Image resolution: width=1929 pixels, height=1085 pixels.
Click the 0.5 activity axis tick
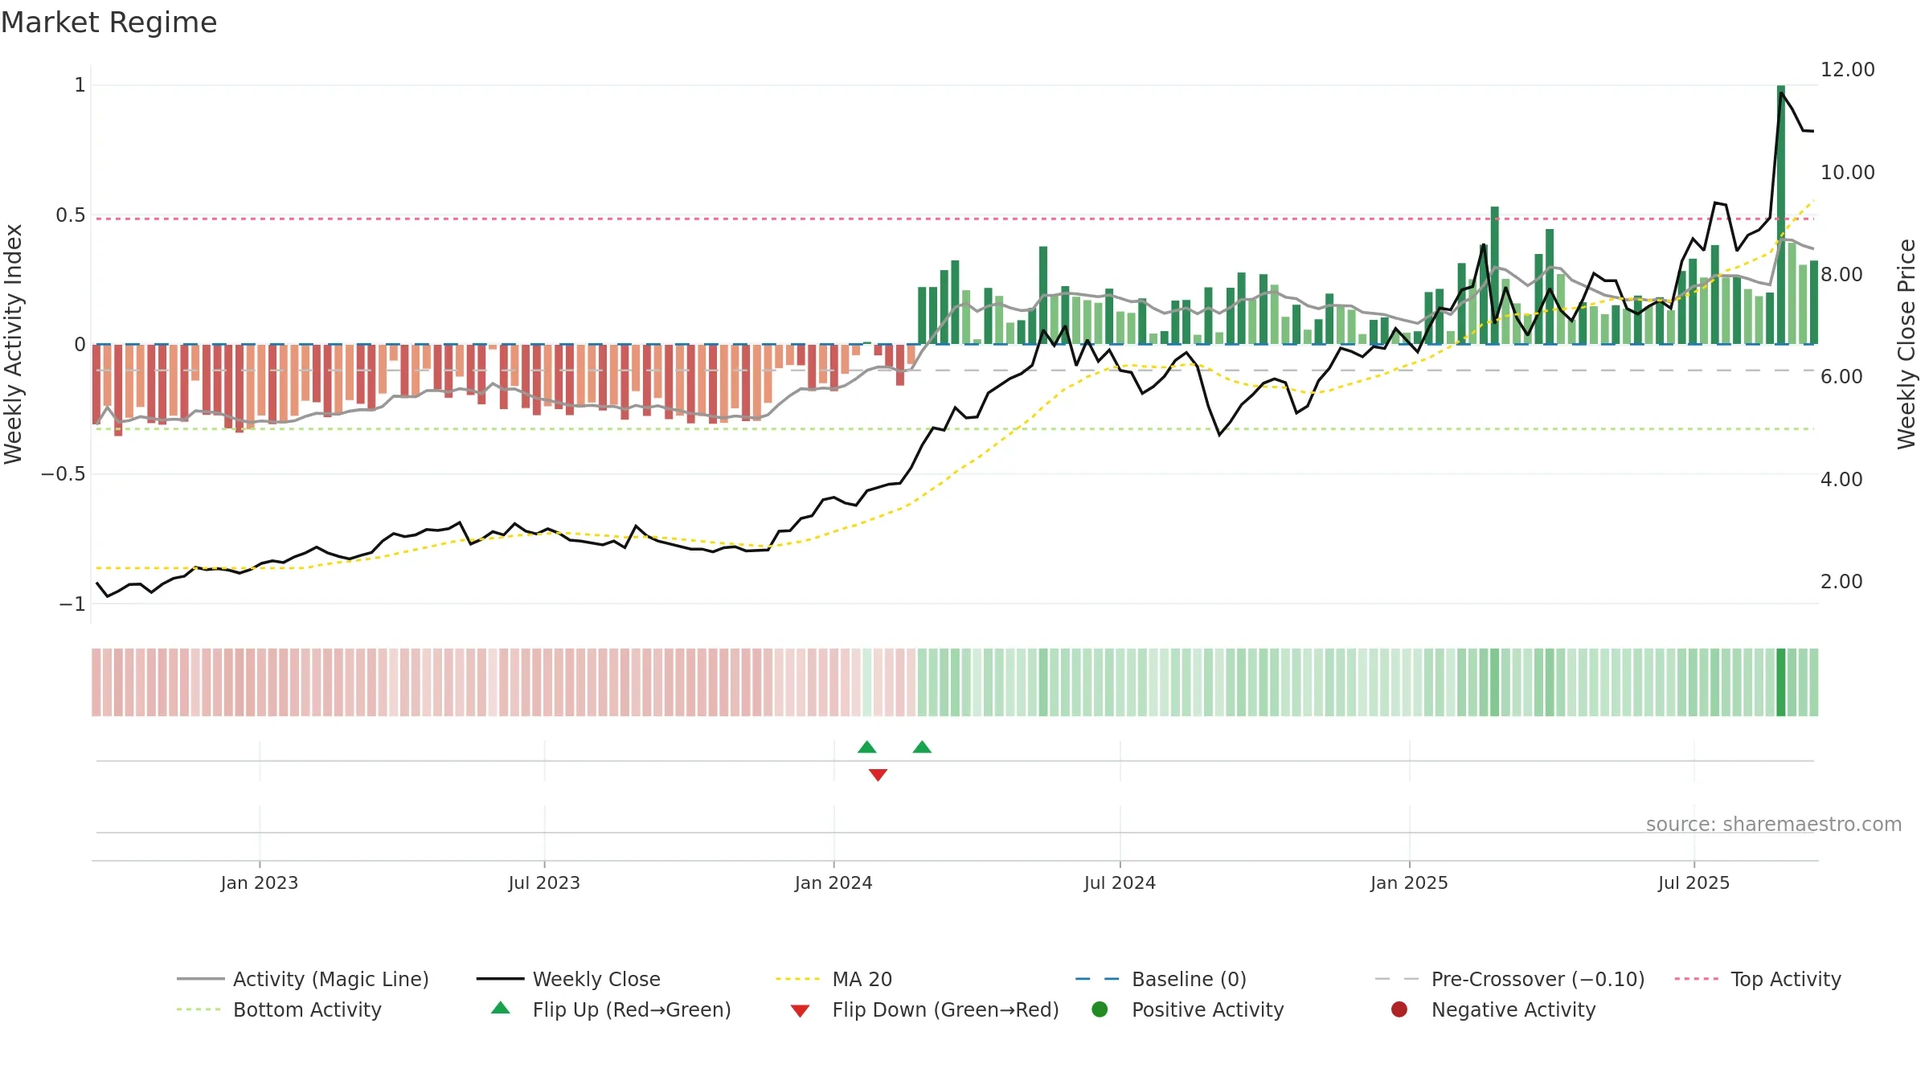pyautogui.click(x=71, y=215)
